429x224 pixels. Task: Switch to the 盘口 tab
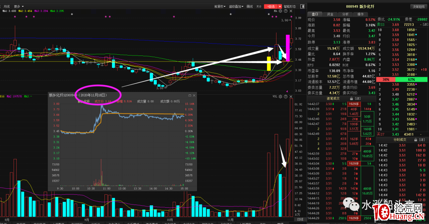(315, 14)
